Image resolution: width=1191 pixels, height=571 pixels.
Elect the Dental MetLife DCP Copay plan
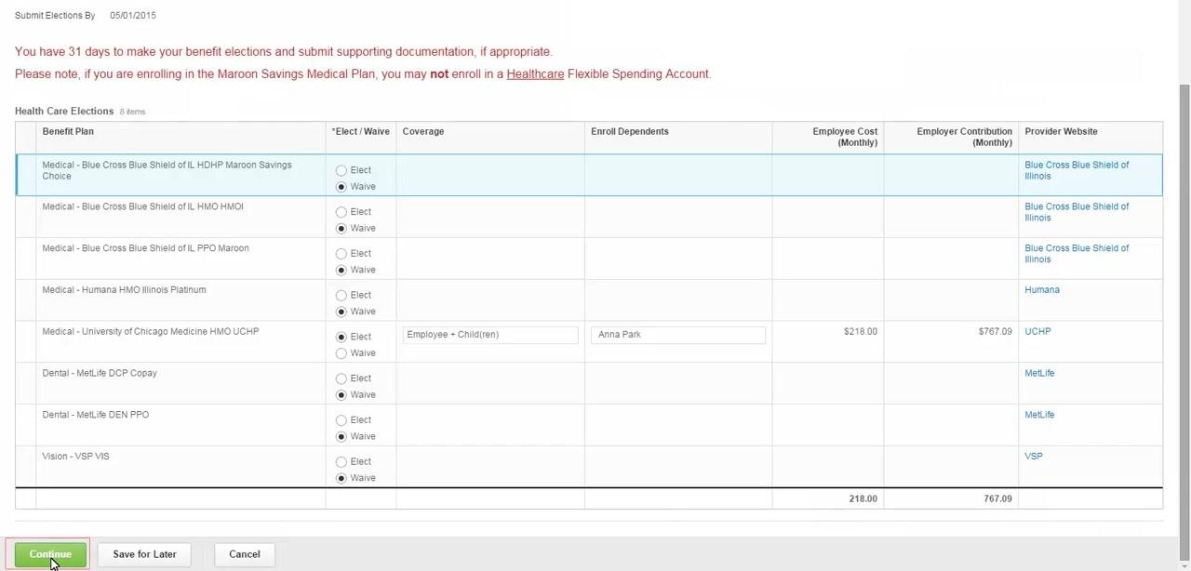pyautogui.click(x=341, y=378)
